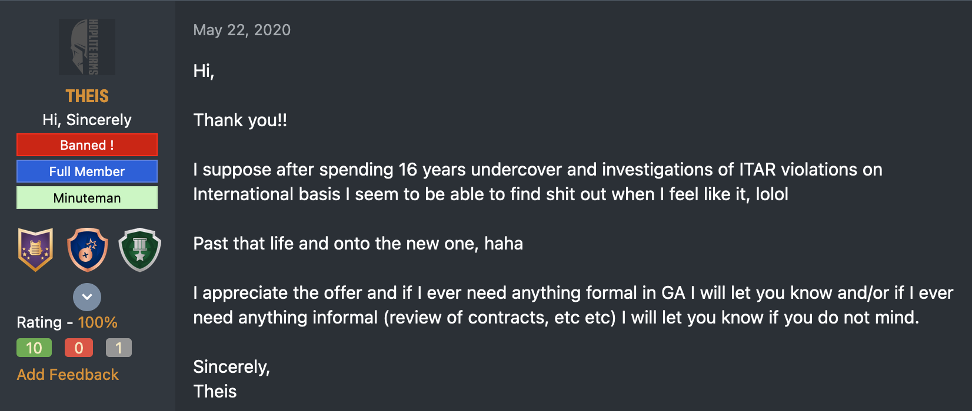Expand user details with the chevron button

coord(87,297)
